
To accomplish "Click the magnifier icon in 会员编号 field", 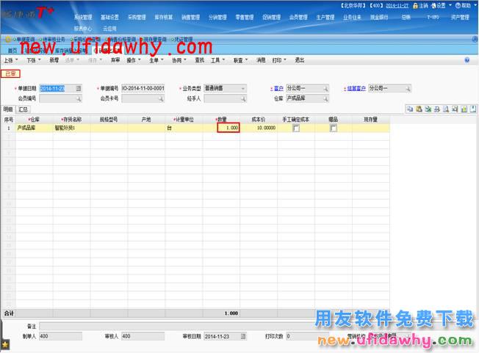I will (x=79, y=98).
